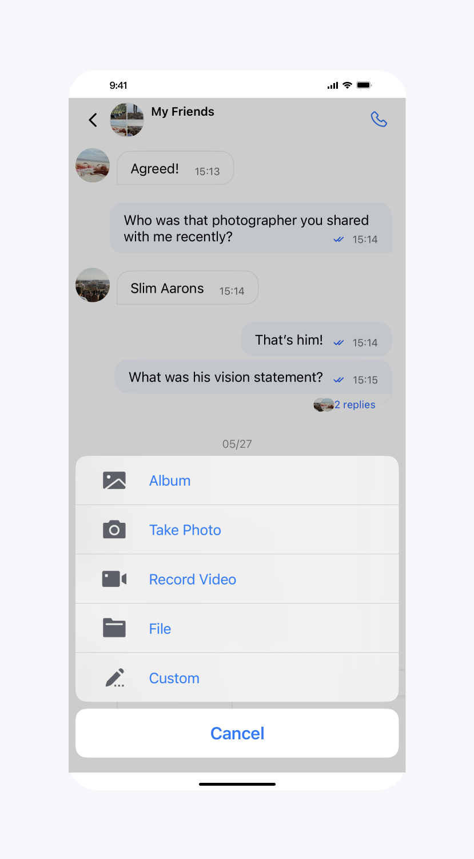Start a call with phone icon
Screen dimensions: 474x859
point(379,119)
